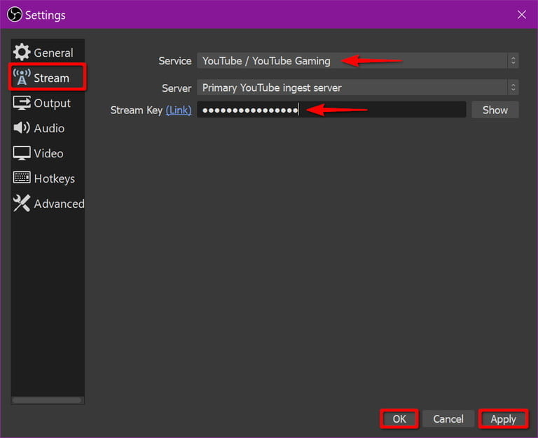This screenshot has height=438, width=538.
Task: Click the sidebar horizontal scrollbar
Action: pos(47,400)
